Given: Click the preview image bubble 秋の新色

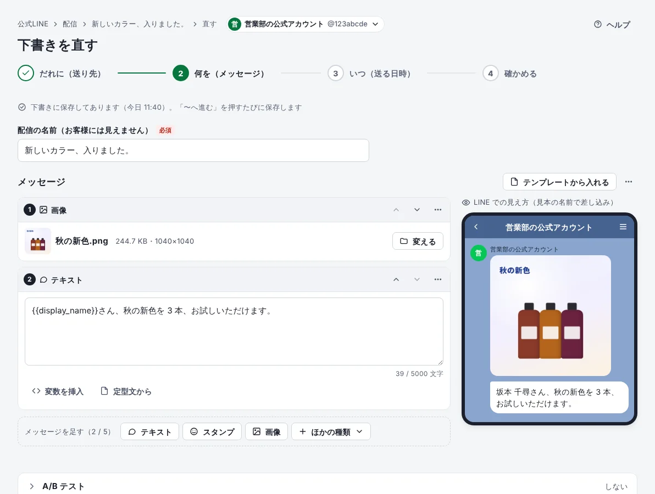Looking at the screenshot, I should click(550, 316).
